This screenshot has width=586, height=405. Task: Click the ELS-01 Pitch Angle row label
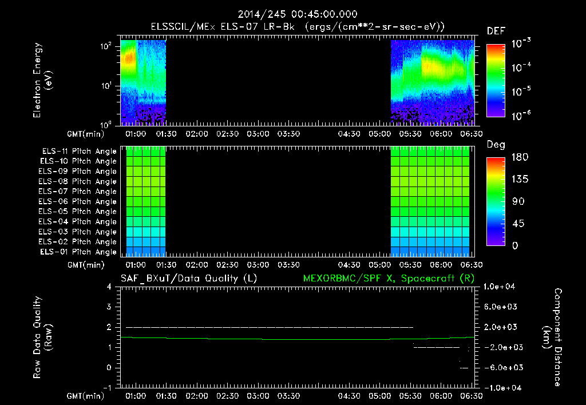78,252
